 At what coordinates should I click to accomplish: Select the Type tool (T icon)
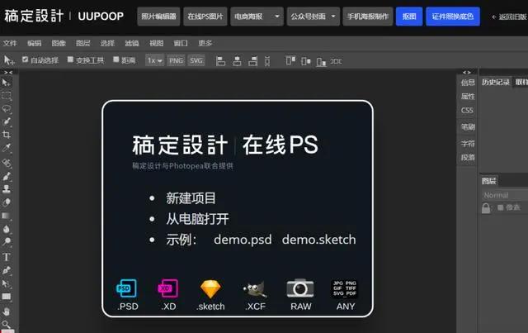pos(7,257)
